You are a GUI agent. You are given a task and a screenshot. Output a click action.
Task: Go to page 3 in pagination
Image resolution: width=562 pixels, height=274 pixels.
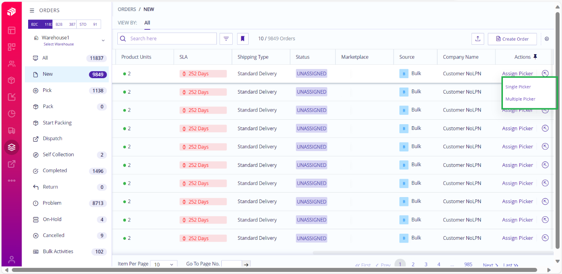(x=426, y=265)
